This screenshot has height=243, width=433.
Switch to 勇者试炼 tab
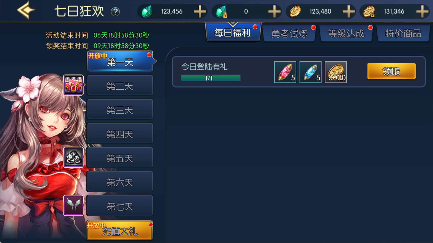tap(289, 33)
